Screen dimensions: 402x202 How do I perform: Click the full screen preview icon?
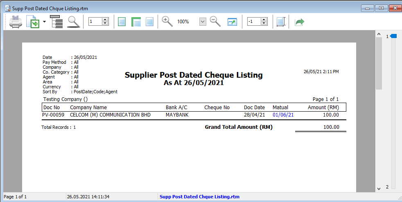coord(232,22)
